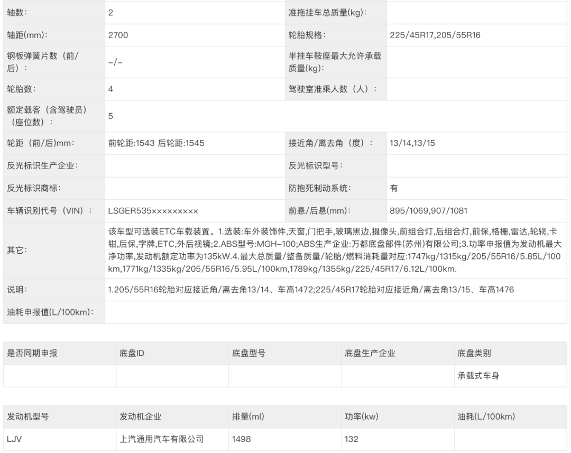Viewport: 571px width, 453px height.
Task: Select approach angle value 13/14,13/15
Action: coord(412,143)
